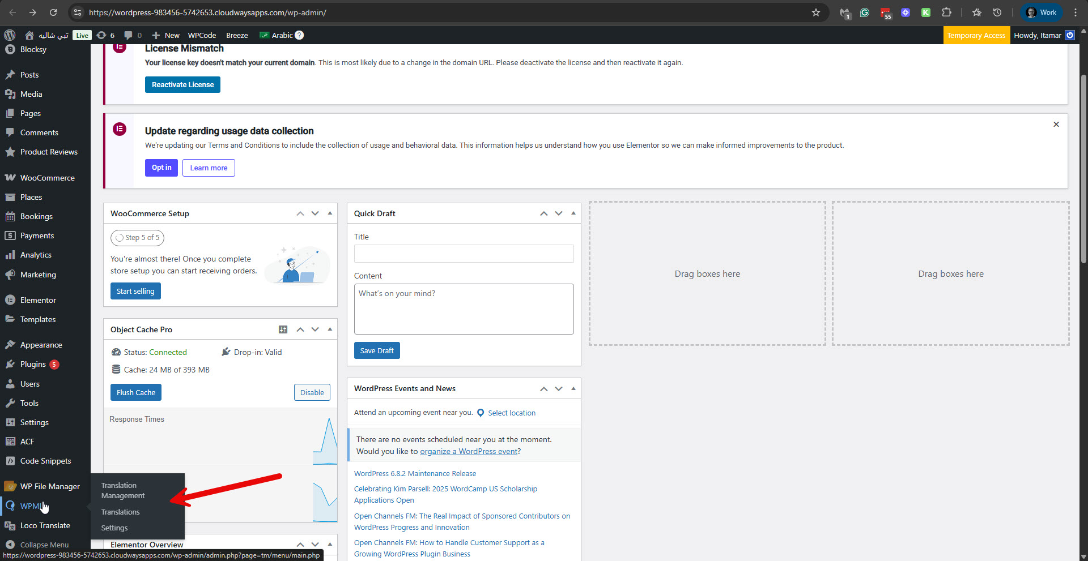Toggle the Live site status badge
The width and height of the screenshot is (1088, 561).
pyautogui.click(x=82, y=35)
